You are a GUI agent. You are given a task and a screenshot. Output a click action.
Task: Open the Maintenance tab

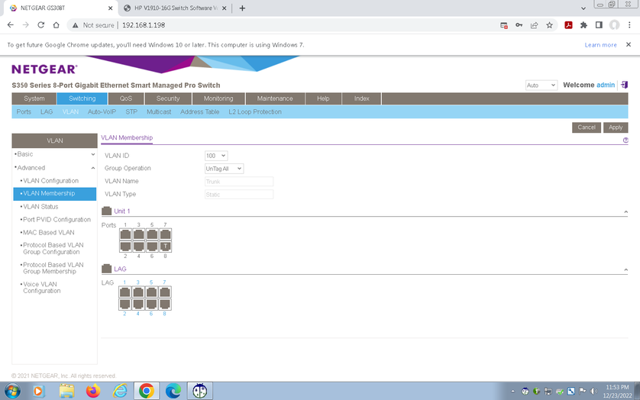click(x=275, y=98)
